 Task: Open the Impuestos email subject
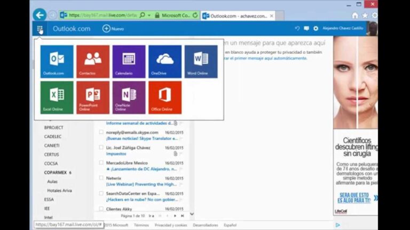click(x=116, y=154)
